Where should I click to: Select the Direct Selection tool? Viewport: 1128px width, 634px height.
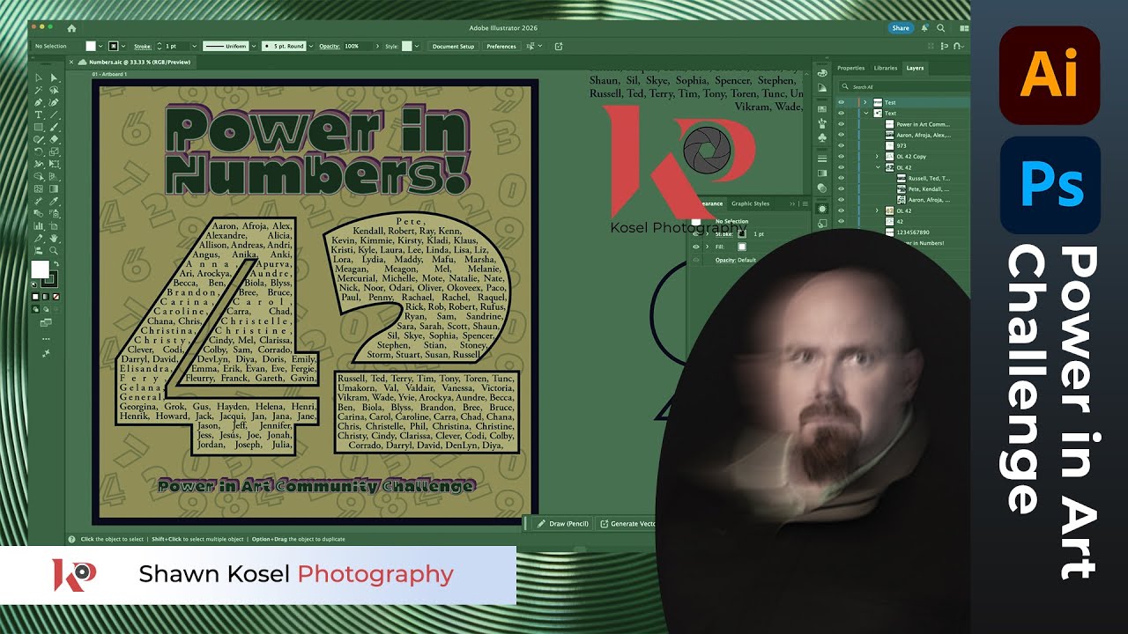click(55, 77)
